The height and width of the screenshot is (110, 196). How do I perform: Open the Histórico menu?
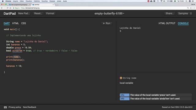[37, 1]
